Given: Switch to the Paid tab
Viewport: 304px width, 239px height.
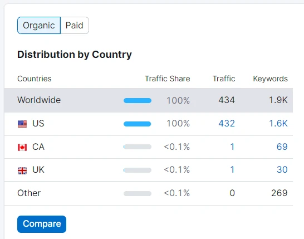Looking at the screenshot, I should (75, 26).
